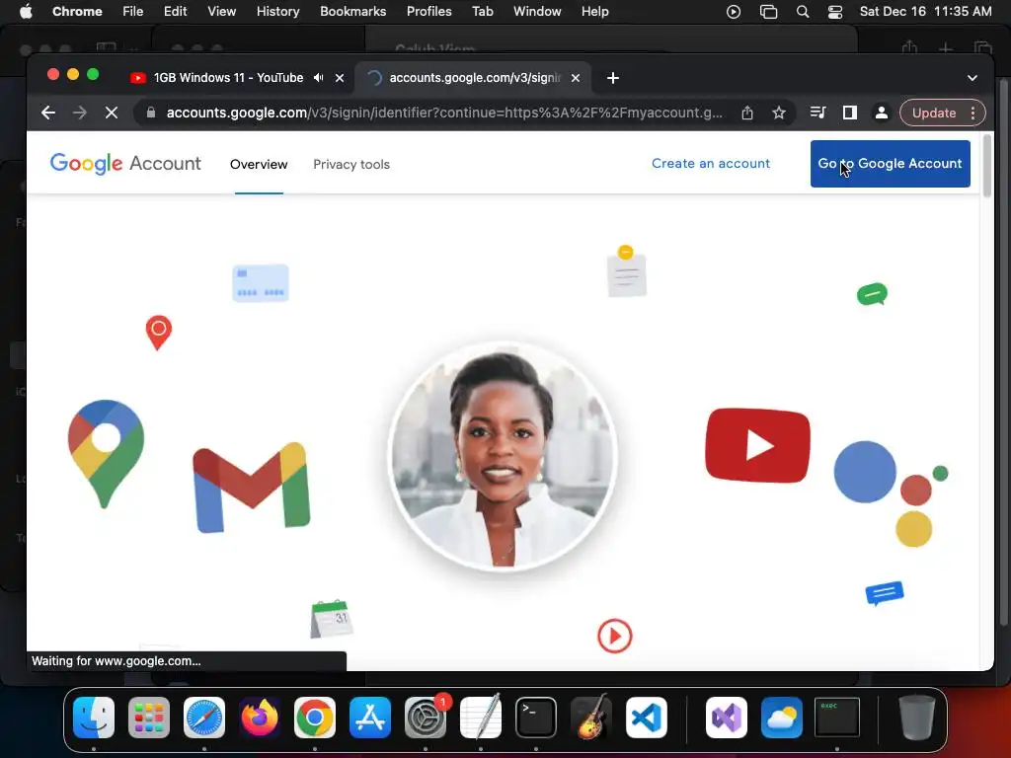The width and height of the screenshot is (1011, 758).
Task: Open Visual Studio from the Dock
Action: pos(727,718)
